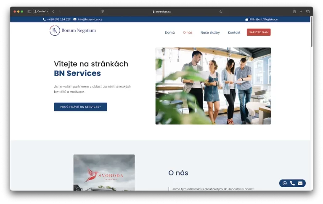Click the phone icon in the top bar
This screenshot has width=323, height=204.
44,19
